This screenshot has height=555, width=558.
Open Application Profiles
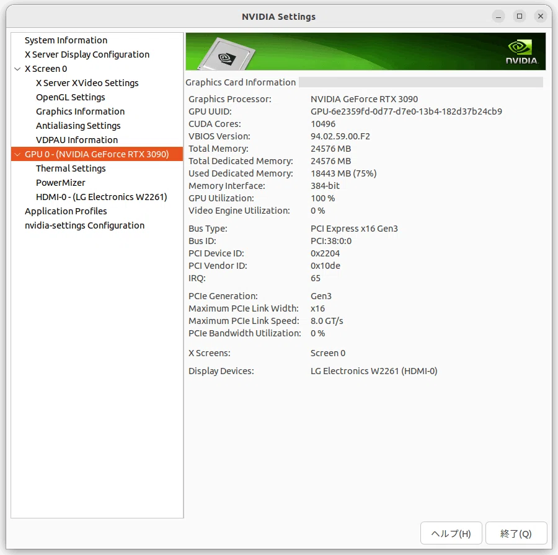(66, 211)
